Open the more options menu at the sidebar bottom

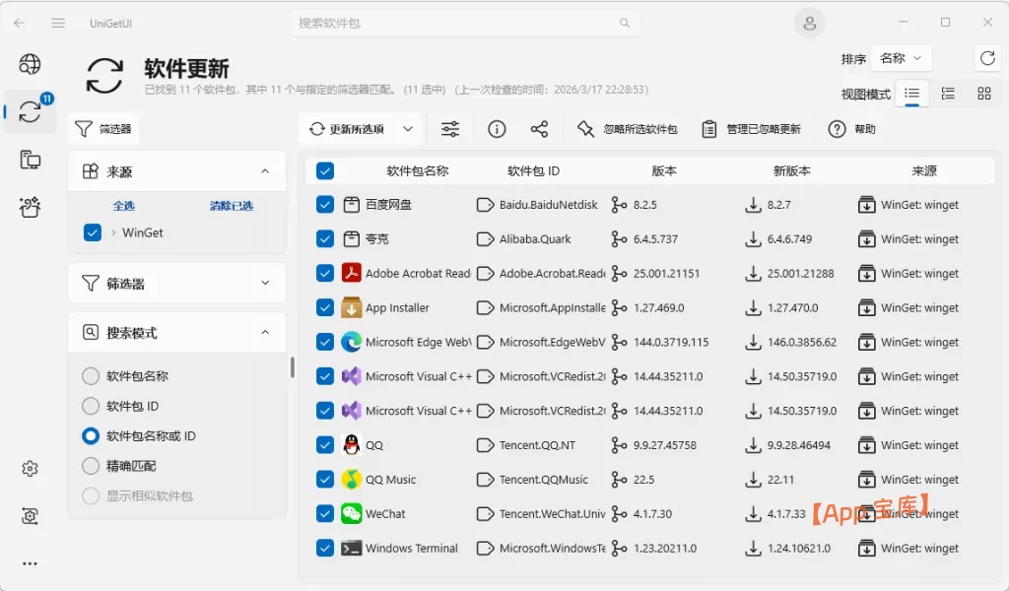pyautogui.click(x=29, y=562)
